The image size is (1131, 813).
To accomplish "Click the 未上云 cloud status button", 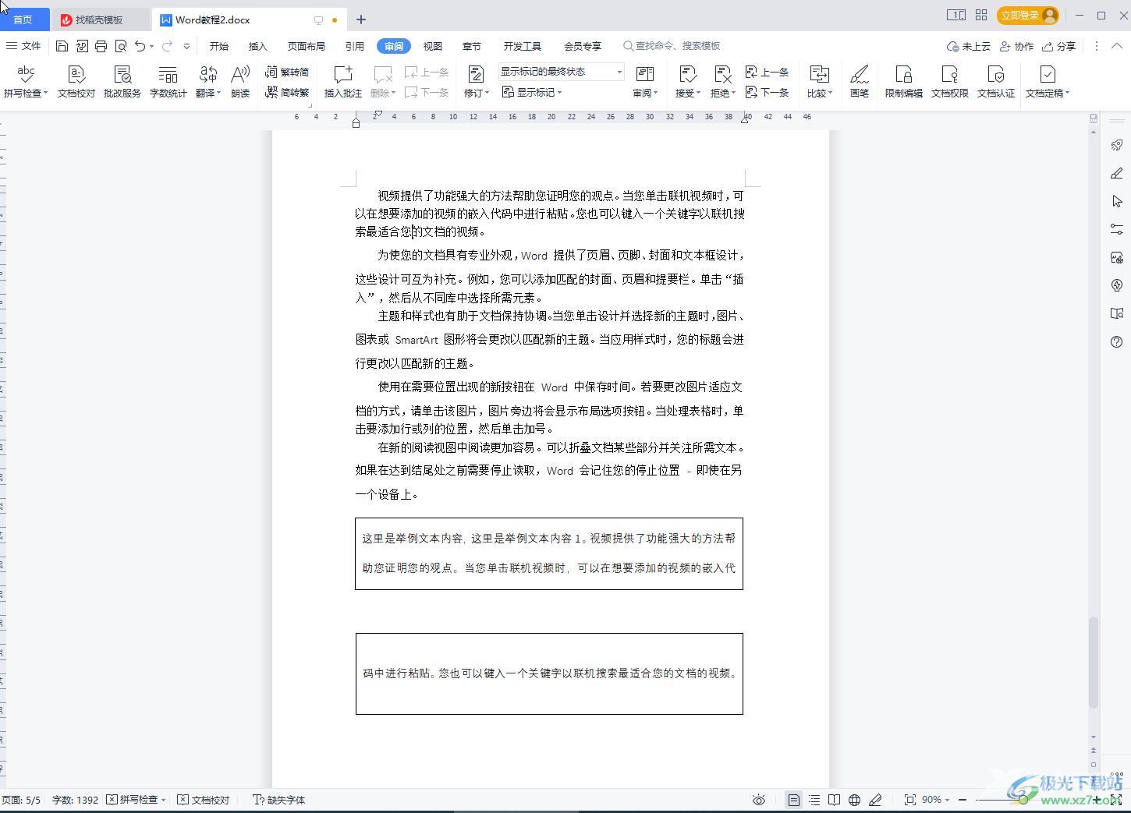I will 969,46.
